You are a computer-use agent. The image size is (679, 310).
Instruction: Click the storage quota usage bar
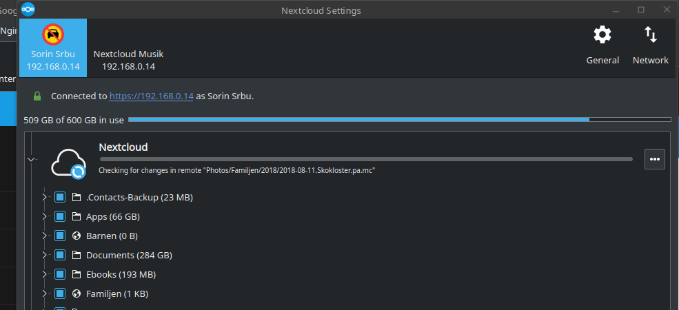pyautogui.click(x=400, y=119)
